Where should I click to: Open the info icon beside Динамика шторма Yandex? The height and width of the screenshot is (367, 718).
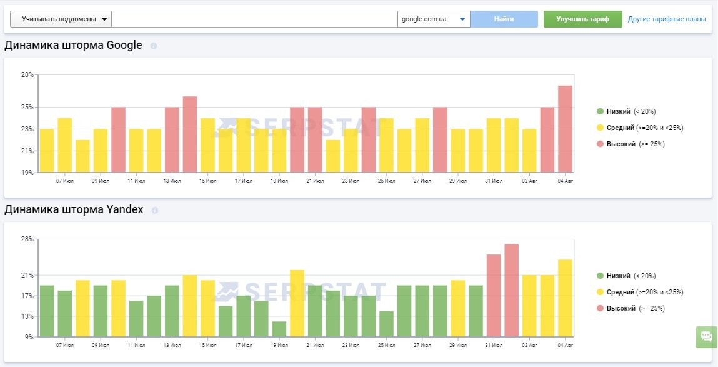pyautogui.click(x=155, y=210)
